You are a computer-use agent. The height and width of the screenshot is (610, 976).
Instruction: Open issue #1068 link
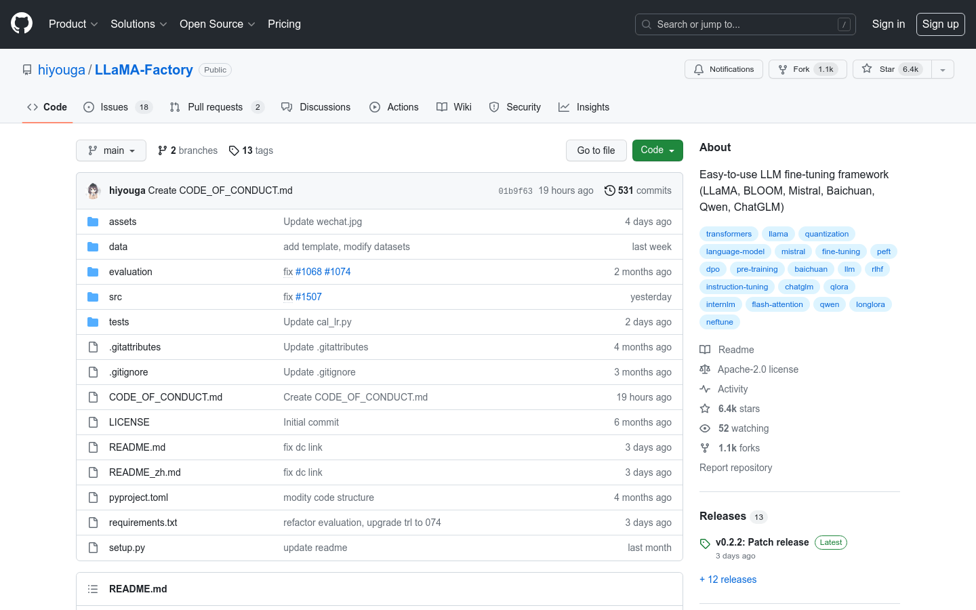[x=308, y=272]
